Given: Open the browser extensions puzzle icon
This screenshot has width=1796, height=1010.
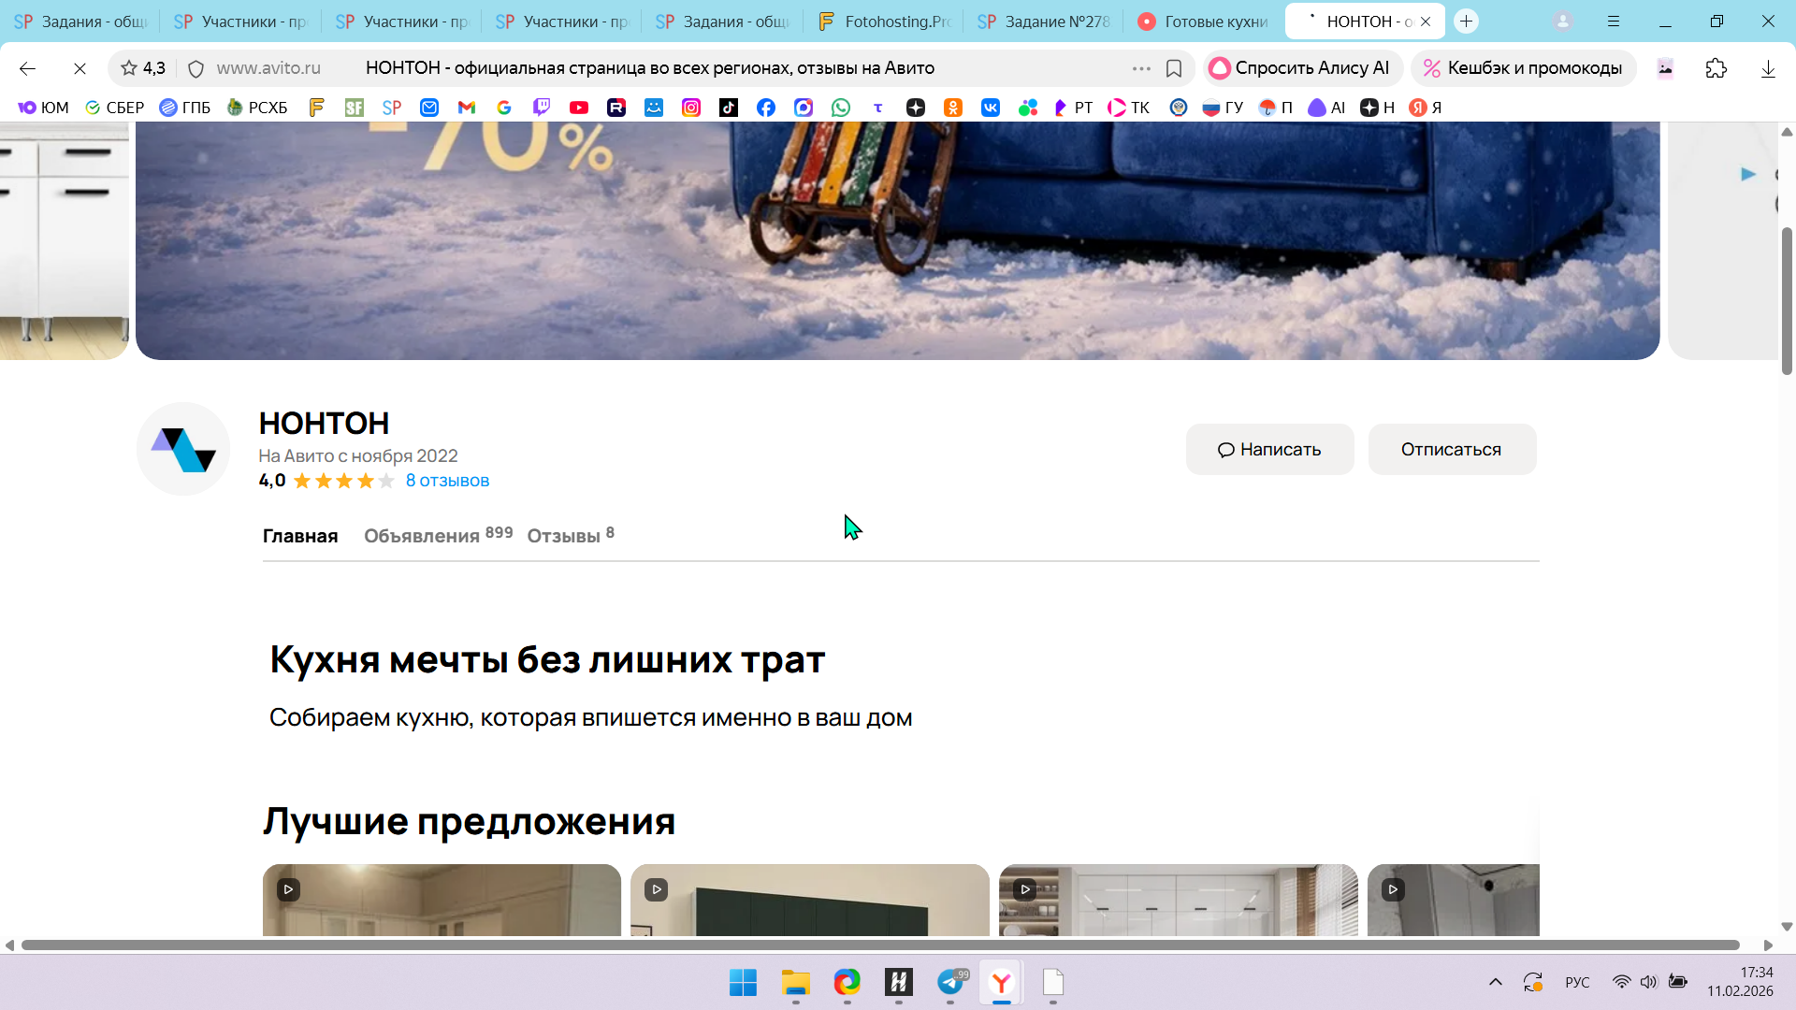Looking at the screenshot, I should point(1716,68).
